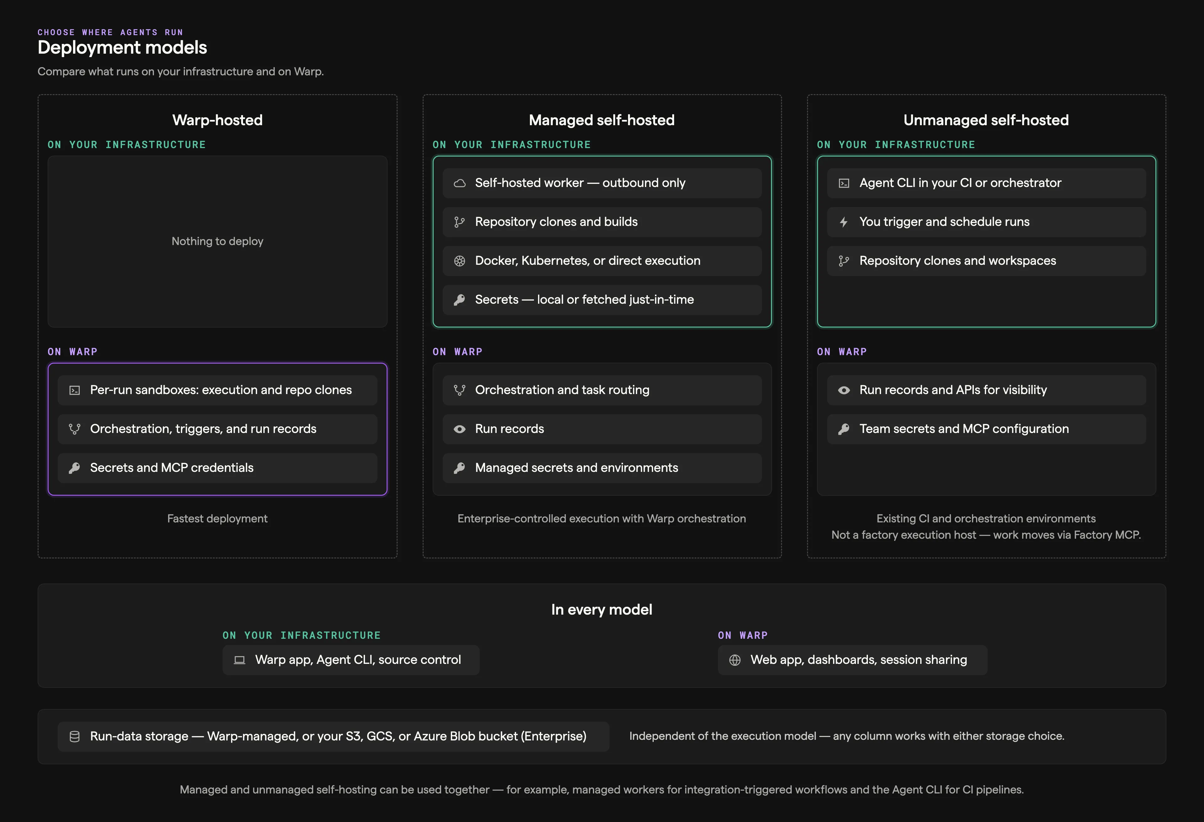This screenshot has width=1204, height=822.
Task: Click Compare what runs on your infrastructure subtitle
Action: click(181, 72)
